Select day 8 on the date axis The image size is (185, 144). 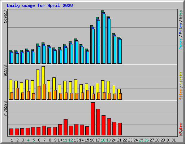50,140
